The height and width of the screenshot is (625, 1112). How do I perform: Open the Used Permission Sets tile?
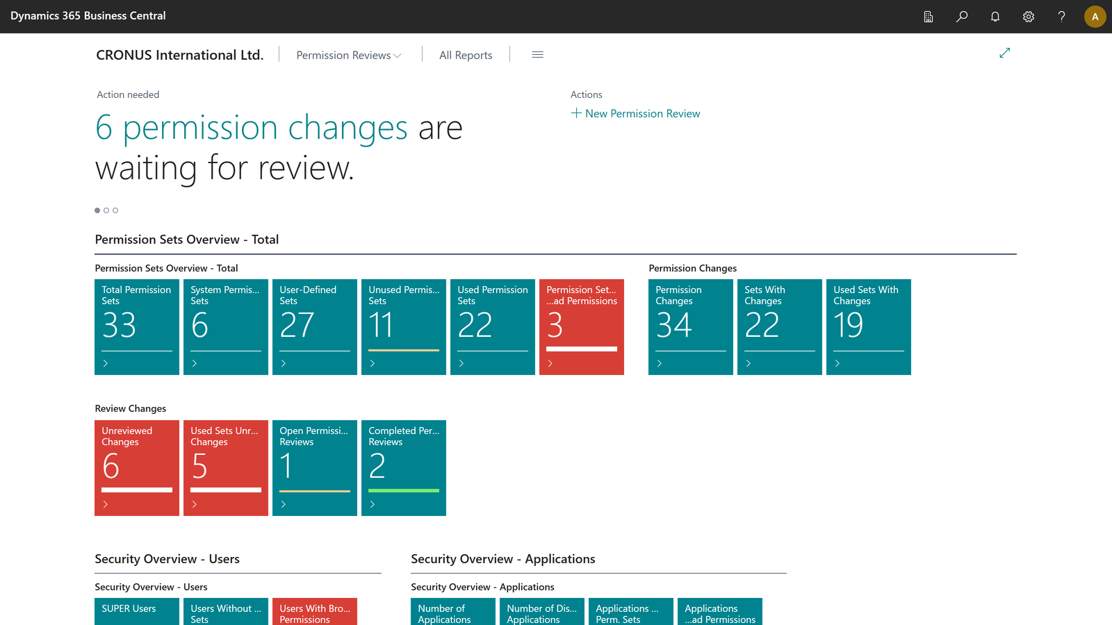[493, 327]
